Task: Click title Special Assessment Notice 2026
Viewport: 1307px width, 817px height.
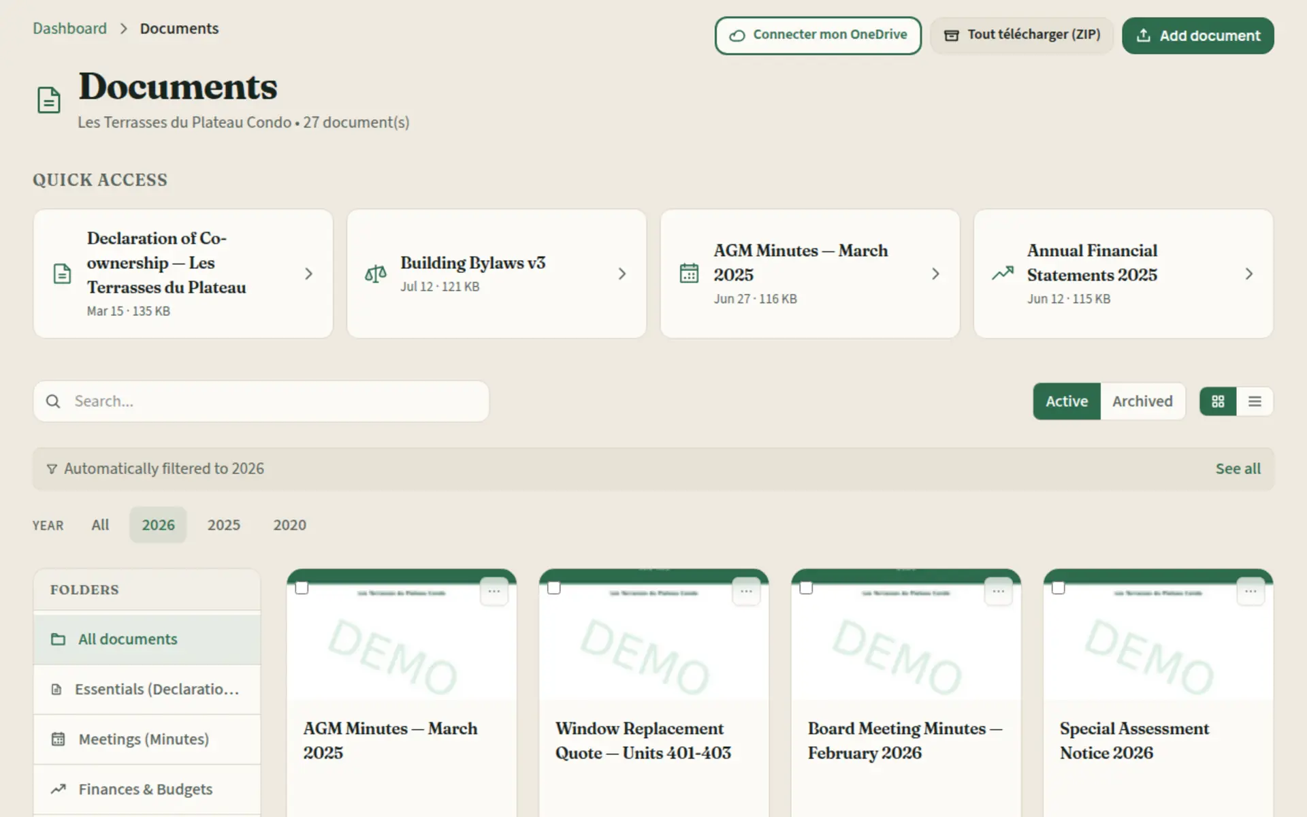Action: point(1134,741)
